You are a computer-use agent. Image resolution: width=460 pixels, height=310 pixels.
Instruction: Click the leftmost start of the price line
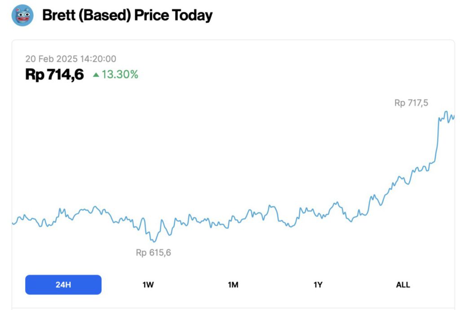tap(13, 223)
